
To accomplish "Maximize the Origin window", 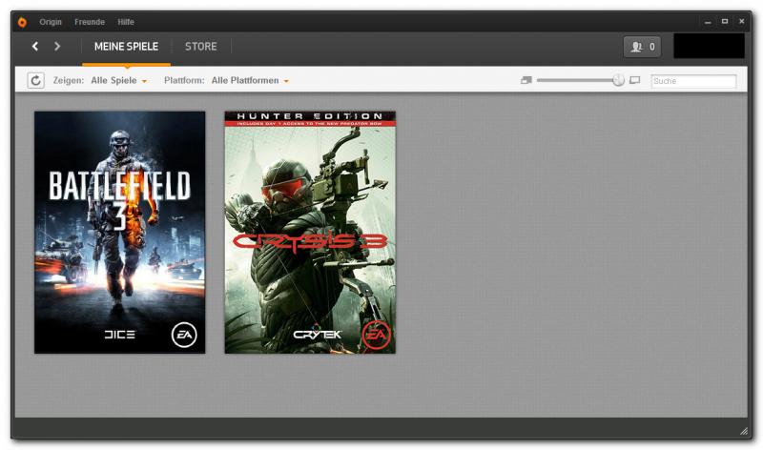I will 724,21.
